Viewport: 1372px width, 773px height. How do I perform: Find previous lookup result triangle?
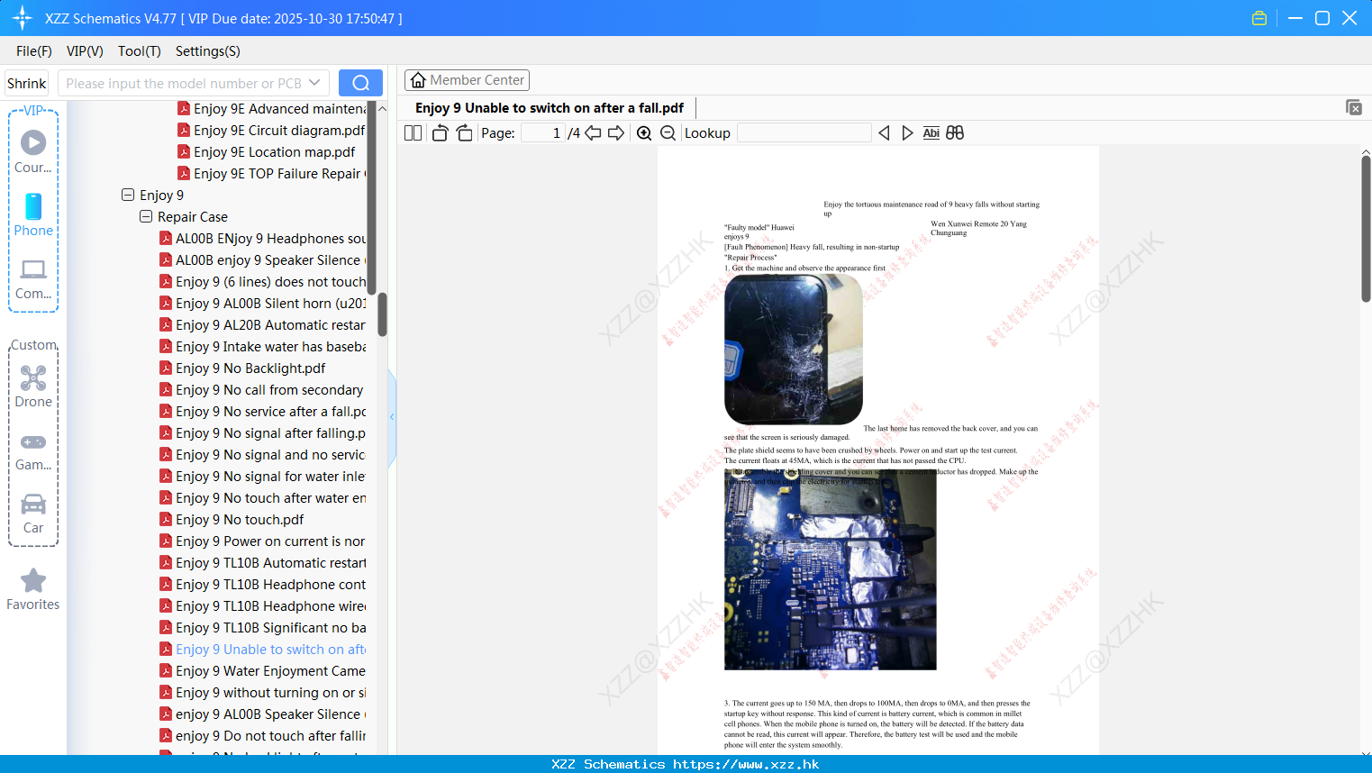(884, 133)
